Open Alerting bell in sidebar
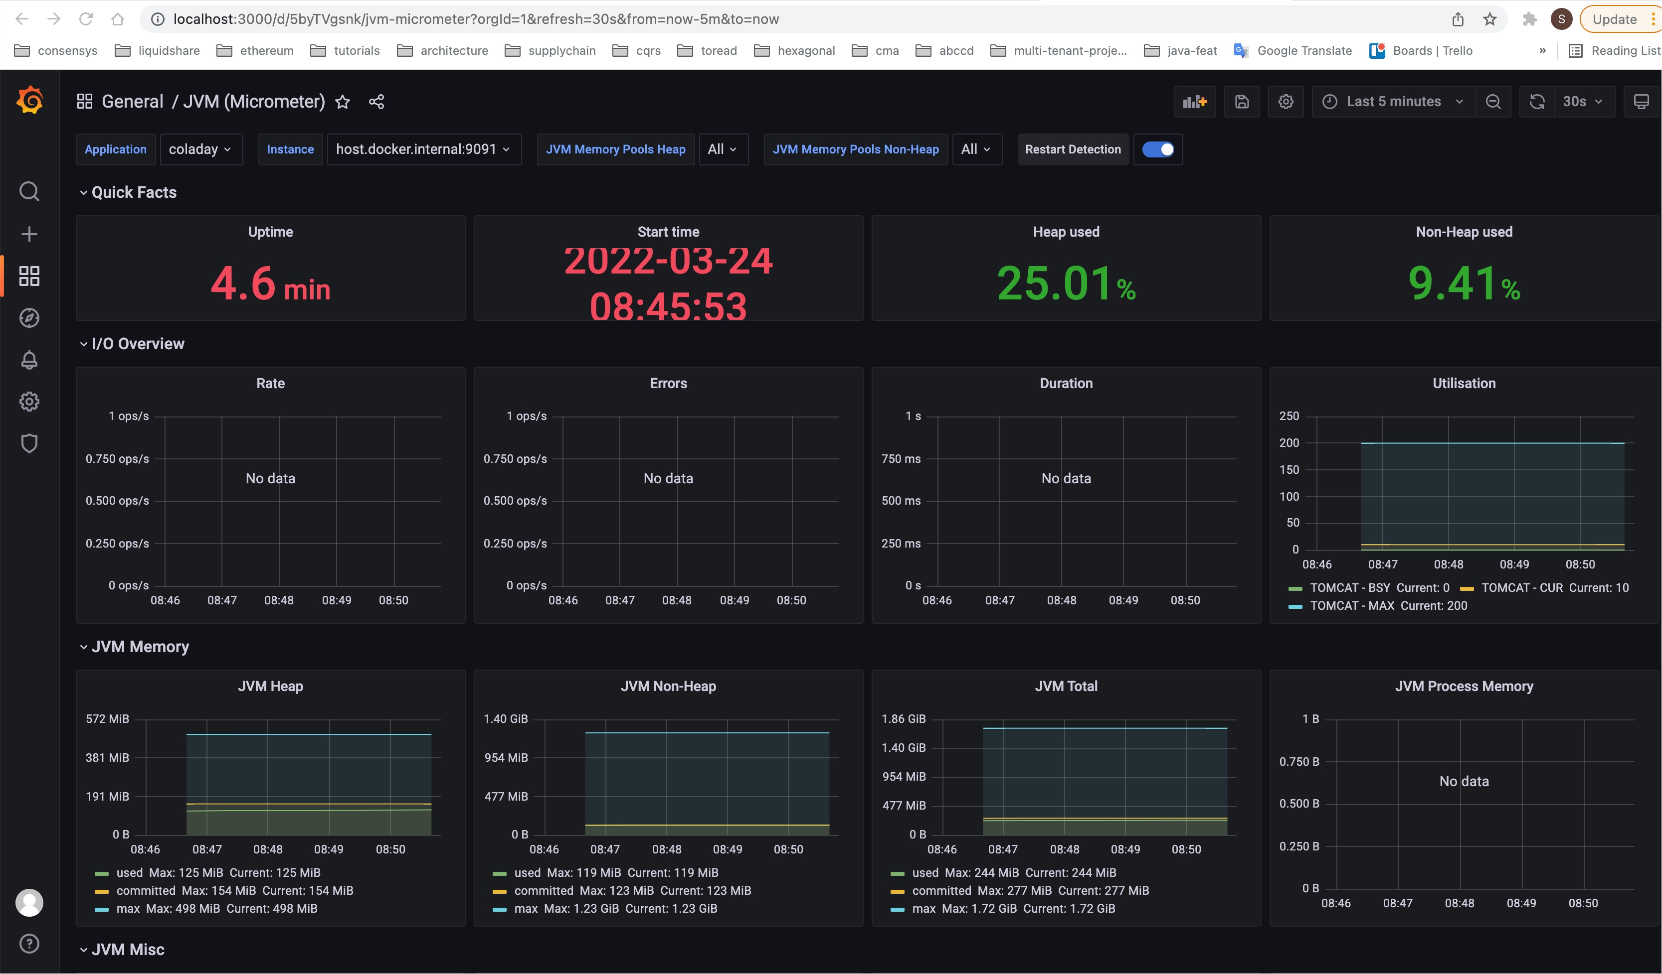The image size is (1662, 974). [x=29, y=360]
